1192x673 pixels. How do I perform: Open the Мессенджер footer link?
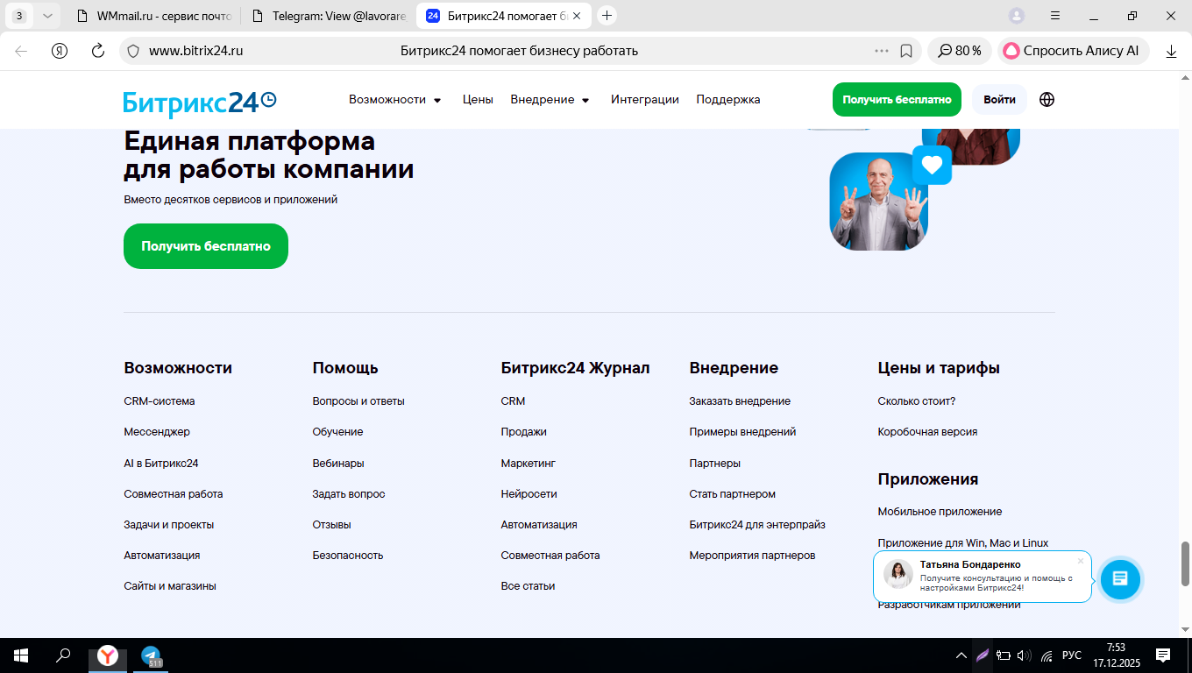pyautogui.click(x=157, y=432)
